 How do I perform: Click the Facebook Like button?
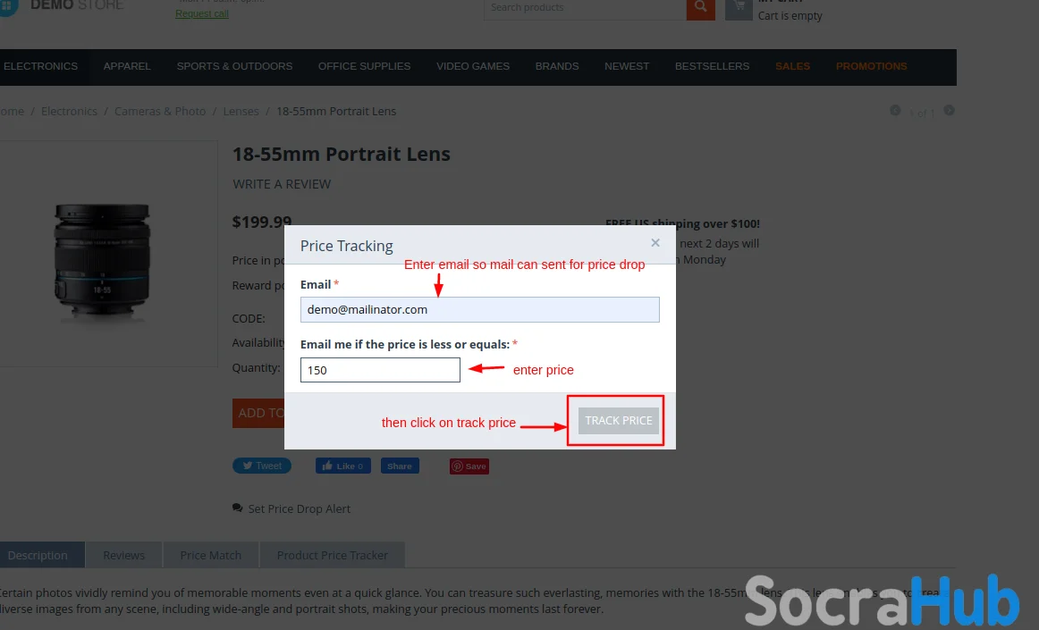[x=343, y=466]
